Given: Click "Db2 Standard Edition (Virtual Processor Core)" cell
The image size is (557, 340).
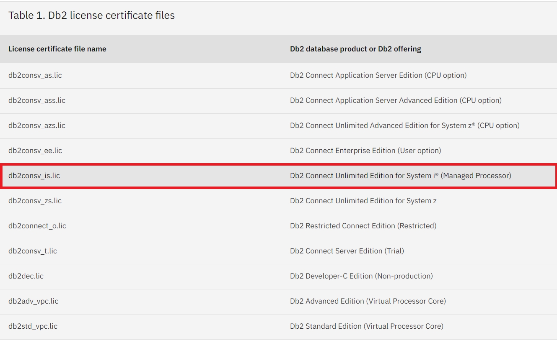Looking at the screenshot, I should pyautogui.click(x=366, y=326).
